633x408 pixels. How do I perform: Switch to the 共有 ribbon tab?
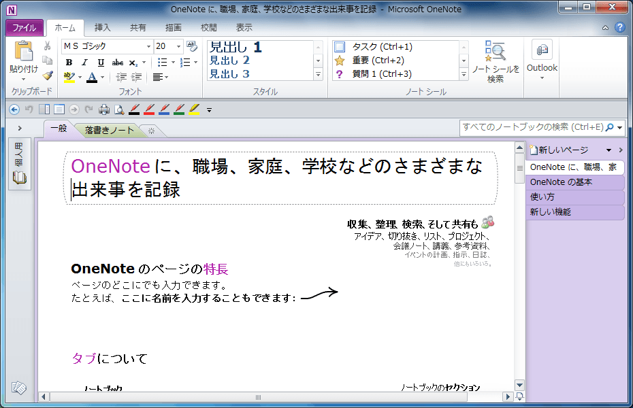(x=137, y=28)
